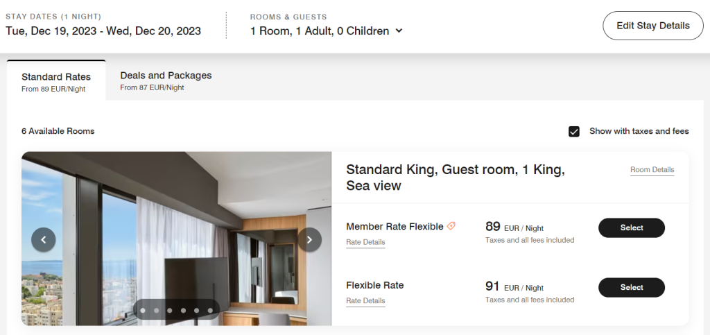Go to the third carousel dot
The image size is (710, 335).
170,311
